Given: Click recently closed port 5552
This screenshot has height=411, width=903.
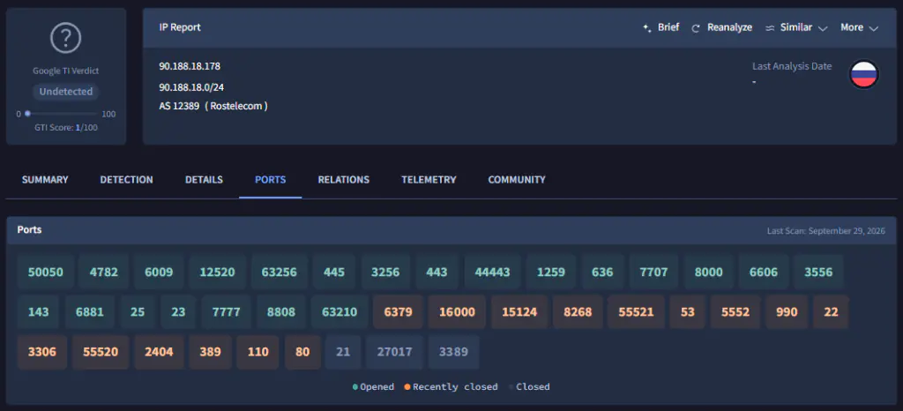Looking at the screenshot, I should [x=735, y=312].
